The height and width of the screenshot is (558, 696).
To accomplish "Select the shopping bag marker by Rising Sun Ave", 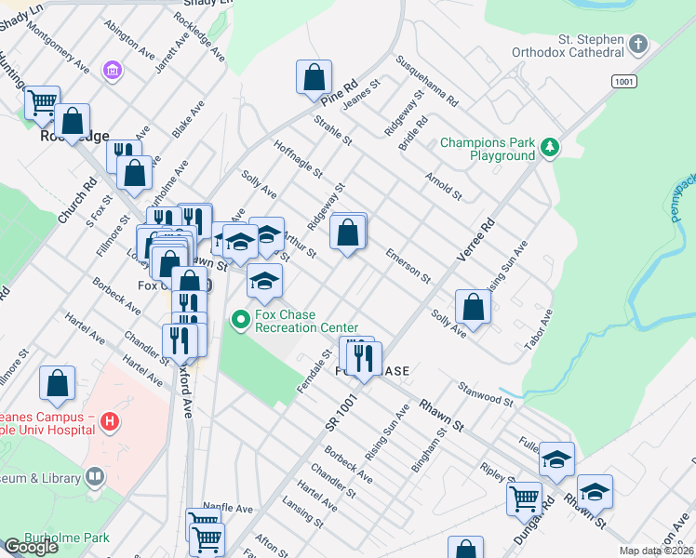I will [473, 308].
